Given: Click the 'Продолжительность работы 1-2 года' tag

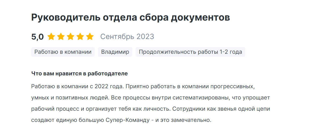Looking at the screenshot, I should [190, 52].
